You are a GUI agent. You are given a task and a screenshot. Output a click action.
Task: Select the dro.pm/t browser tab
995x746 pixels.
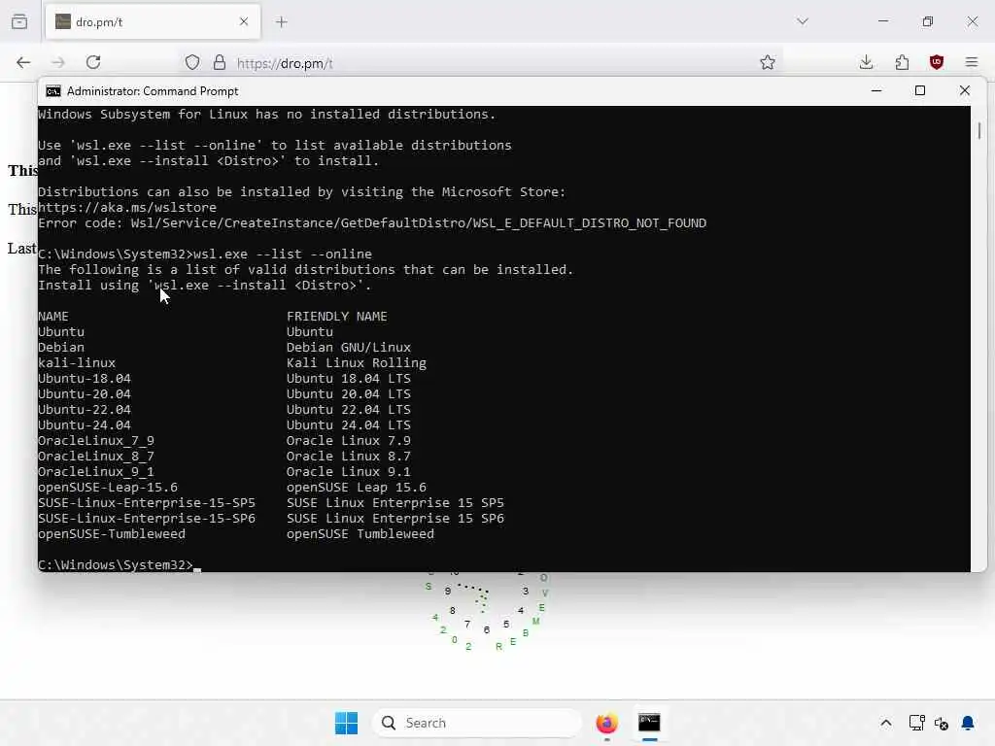(x=153, y=21)
